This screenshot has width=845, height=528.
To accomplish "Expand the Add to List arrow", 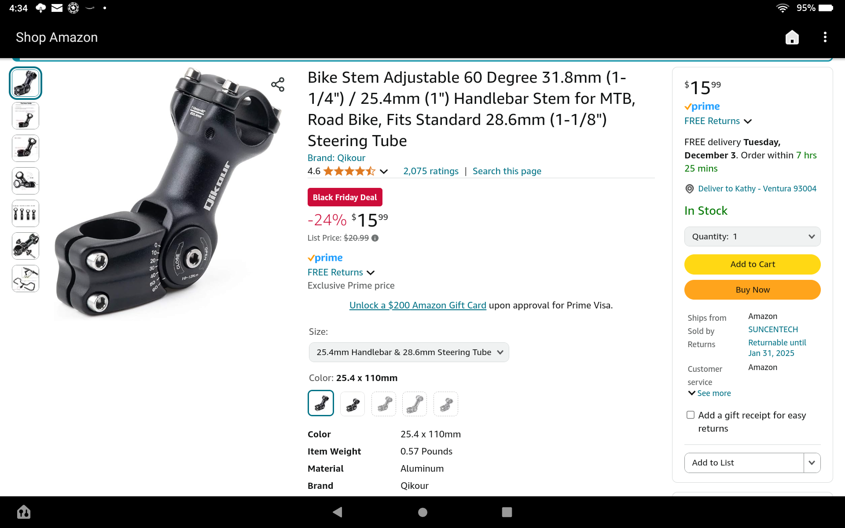I will (x=812, y=463).
